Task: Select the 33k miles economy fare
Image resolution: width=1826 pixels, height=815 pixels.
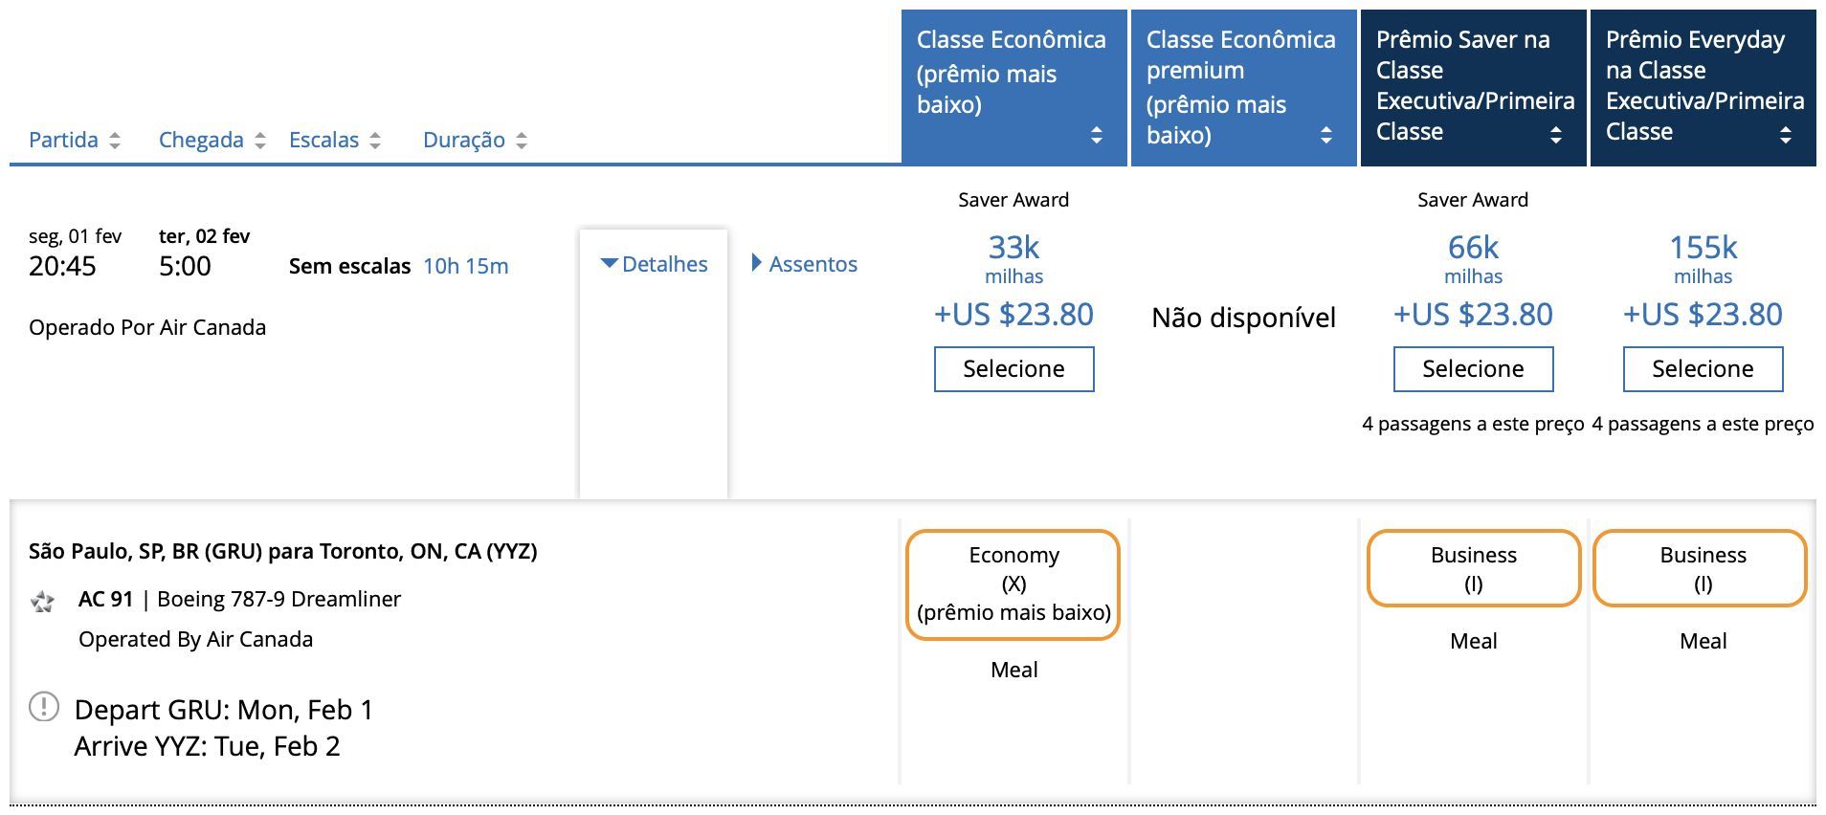Action: [x=1013, y=369]
